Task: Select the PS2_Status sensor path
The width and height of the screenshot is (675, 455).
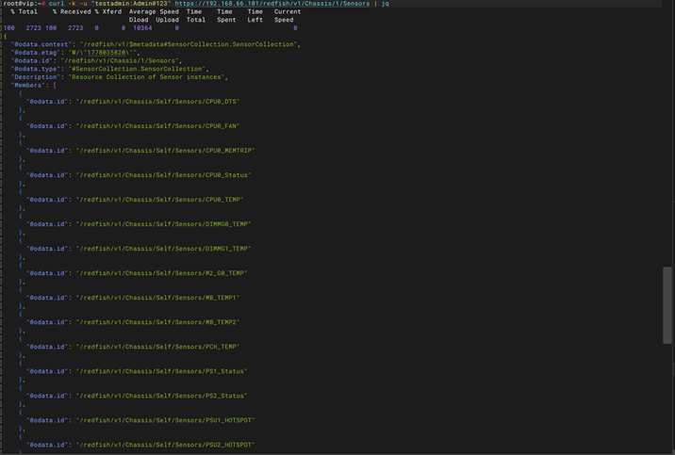Action: click(x=161, y=396)
